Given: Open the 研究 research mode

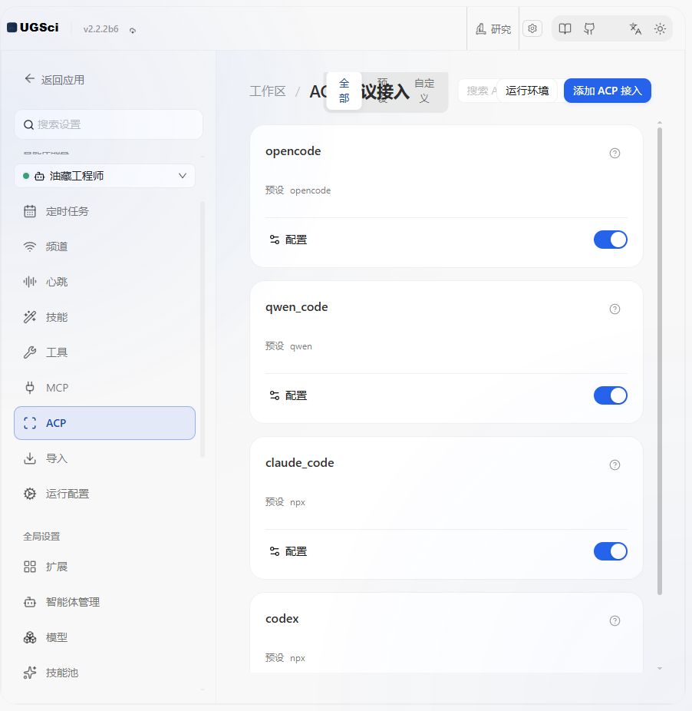Looking at the screenshot, I should click(x=493, y=29).
